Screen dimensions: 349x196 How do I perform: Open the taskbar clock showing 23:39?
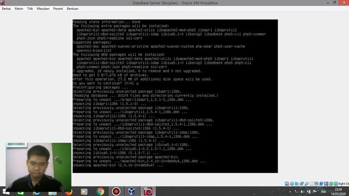point(338,192)
